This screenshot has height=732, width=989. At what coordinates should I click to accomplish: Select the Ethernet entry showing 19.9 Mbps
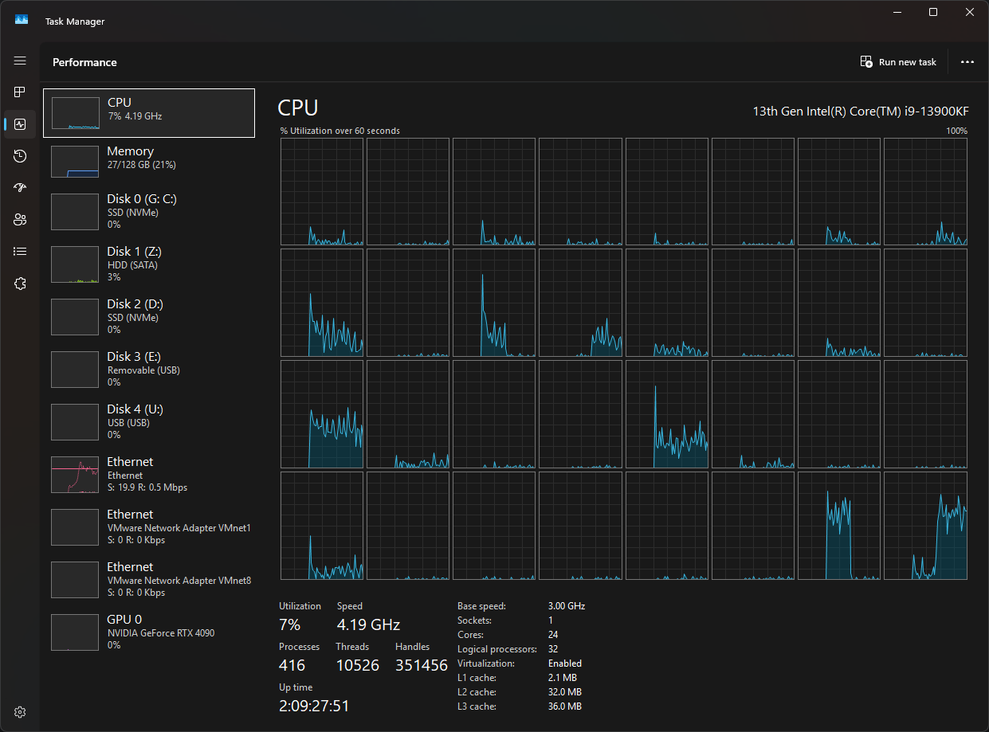pyautogui.click(x=149, y=474)
